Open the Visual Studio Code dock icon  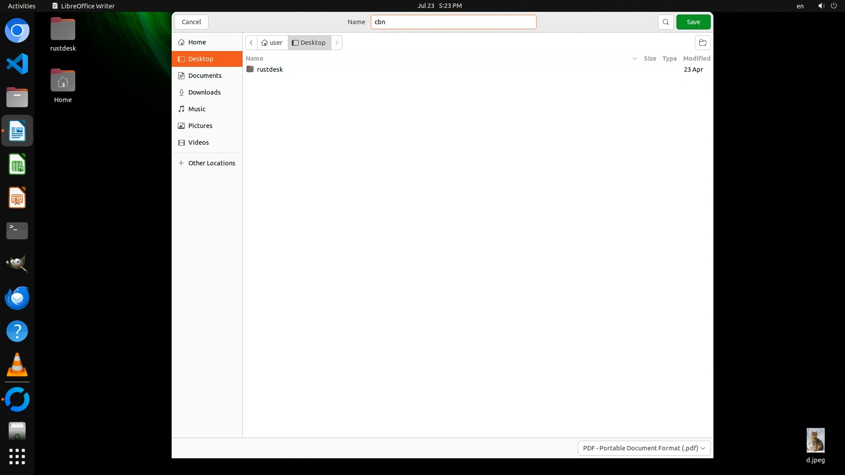17,64
